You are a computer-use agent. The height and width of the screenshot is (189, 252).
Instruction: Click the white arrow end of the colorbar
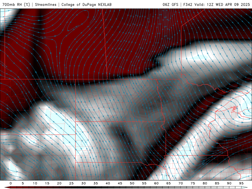coord(244,187)
